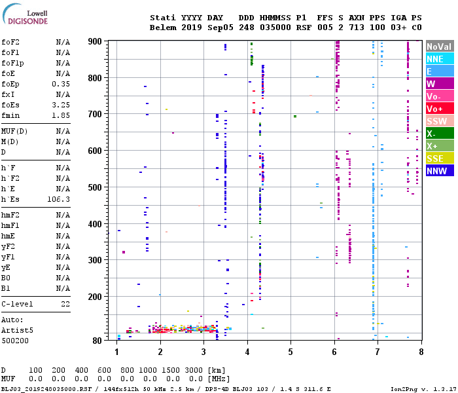Viewport: 458px width, 393px height.
Task: Click the MUF(D) parameter label
Action: coord(14,131)
